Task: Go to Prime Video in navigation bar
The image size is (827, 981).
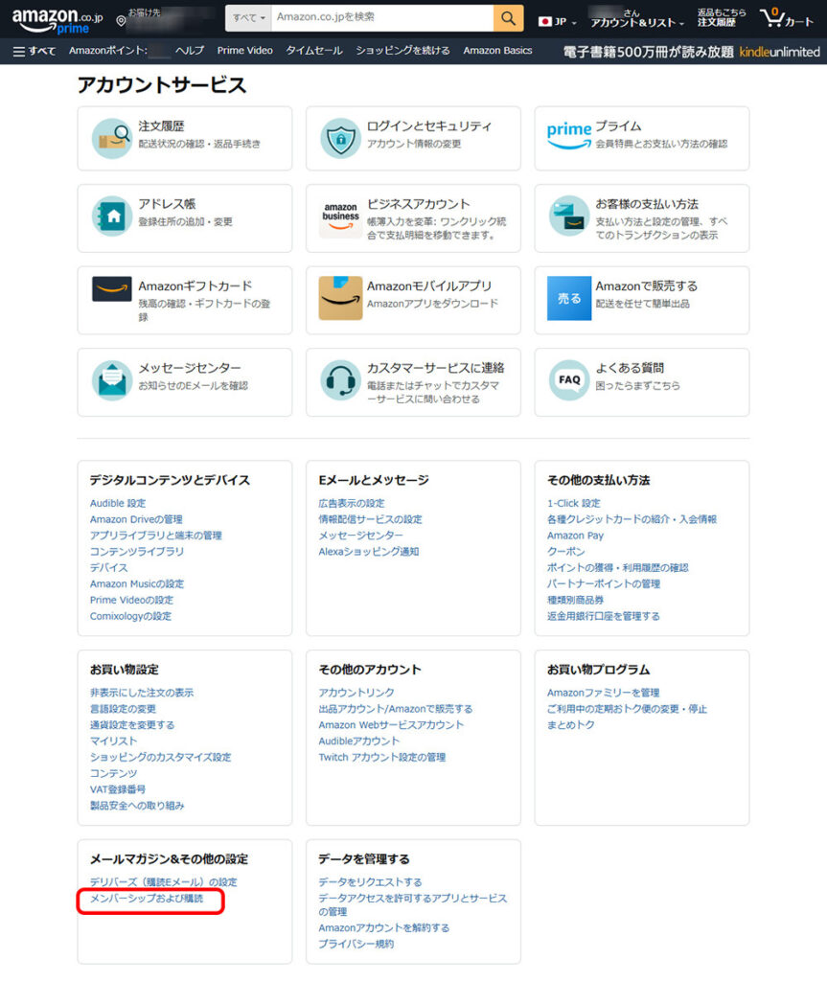Action: (244, 51)
